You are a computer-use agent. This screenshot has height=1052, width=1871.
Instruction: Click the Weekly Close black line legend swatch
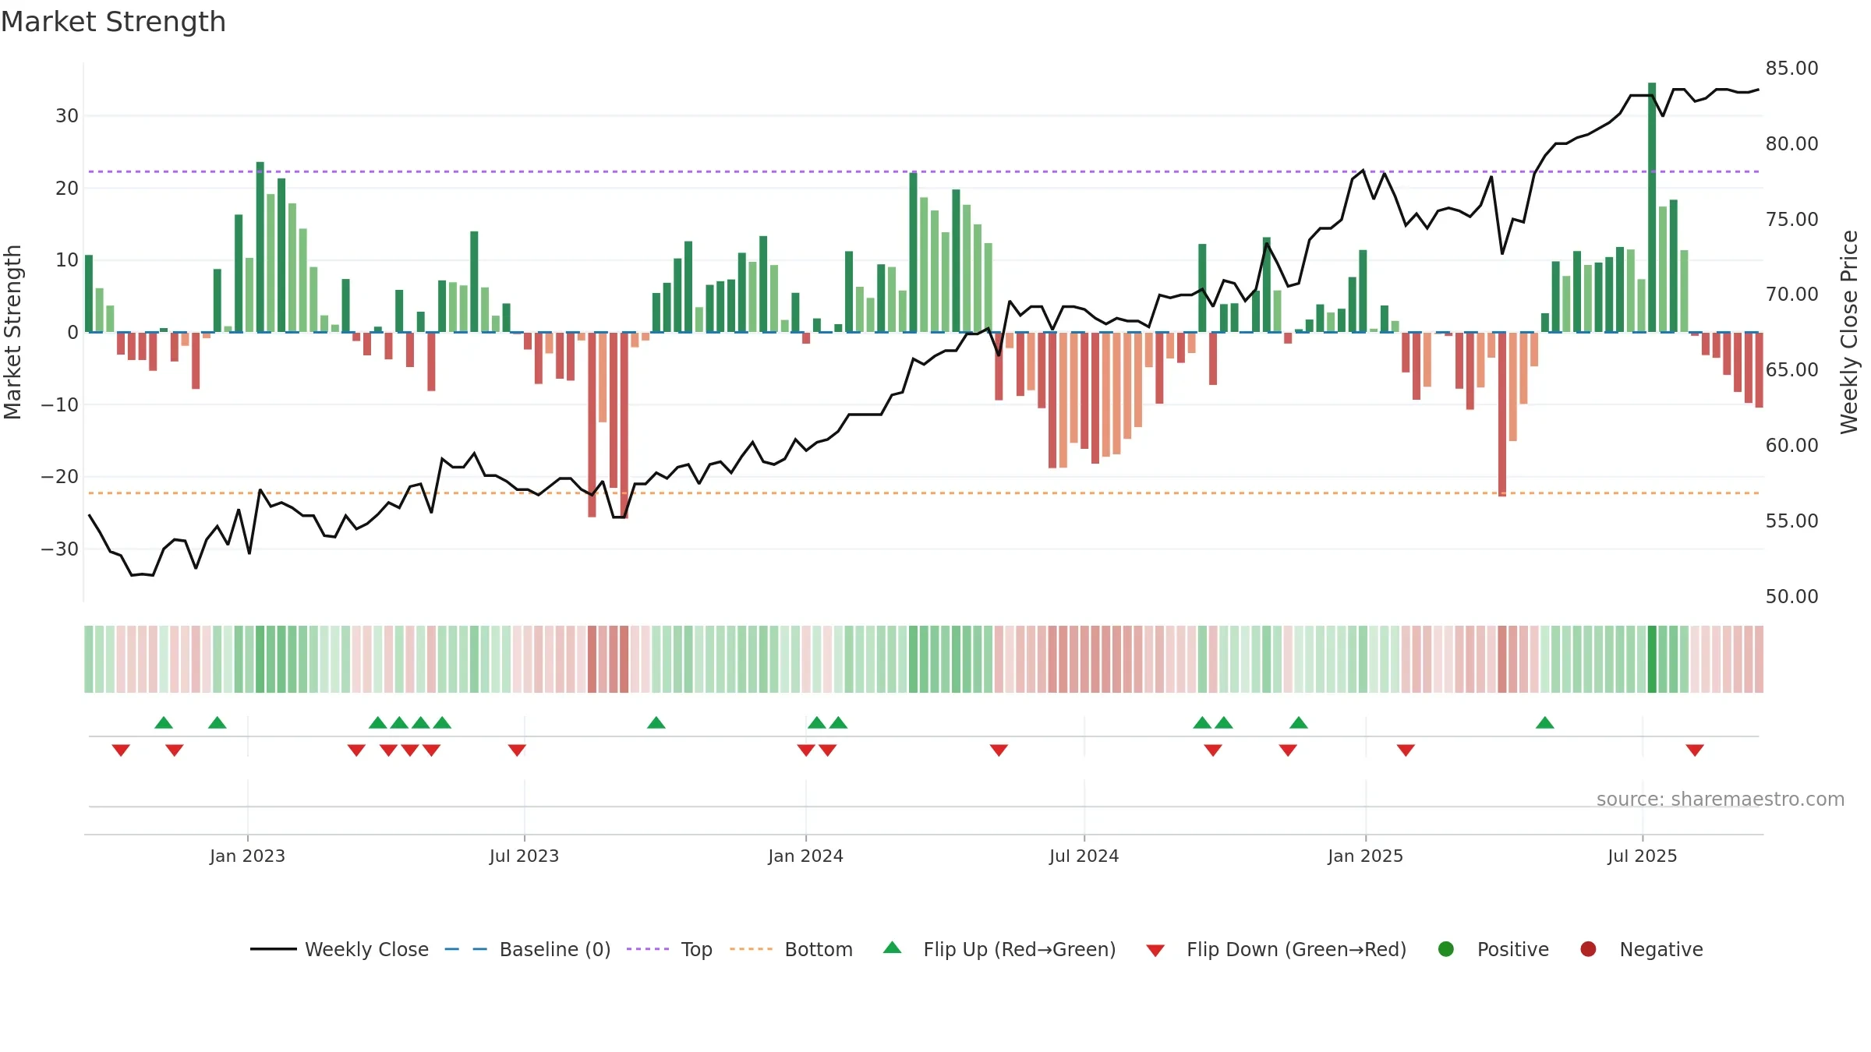click(x=273, y=949)
